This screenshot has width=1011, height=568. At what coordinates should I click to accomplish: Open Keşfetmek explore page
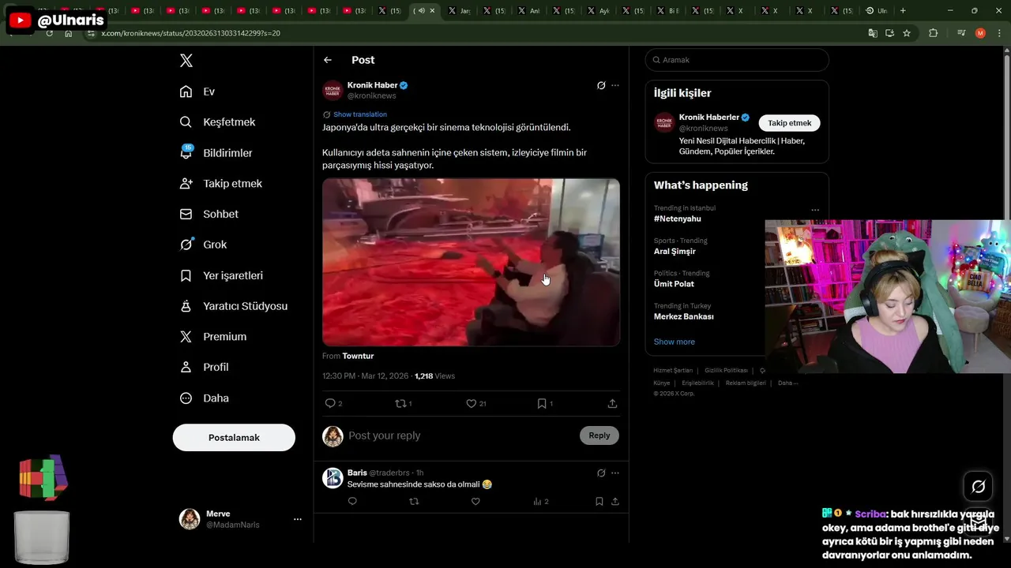pyautogui.click(x=217, y=122)
